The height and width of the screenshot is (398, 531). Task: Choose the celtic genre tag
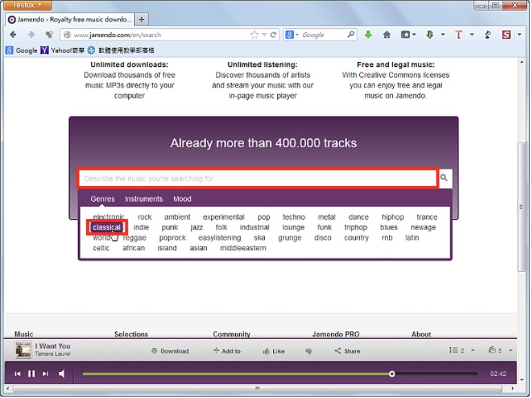tap(101, 248)
